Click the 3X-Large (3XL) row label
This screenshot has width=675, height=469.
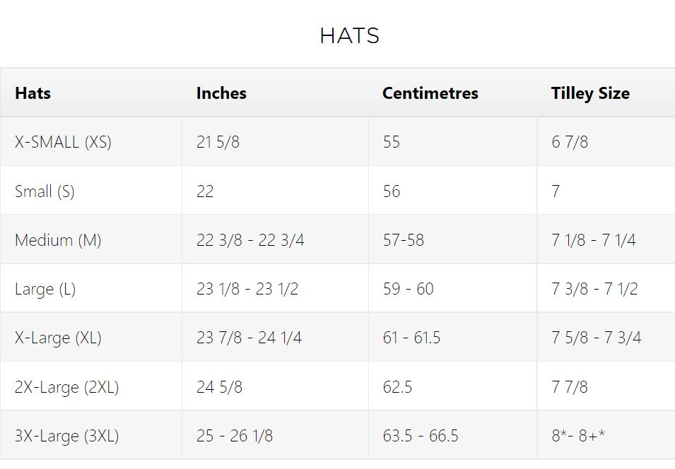(66, 436)
